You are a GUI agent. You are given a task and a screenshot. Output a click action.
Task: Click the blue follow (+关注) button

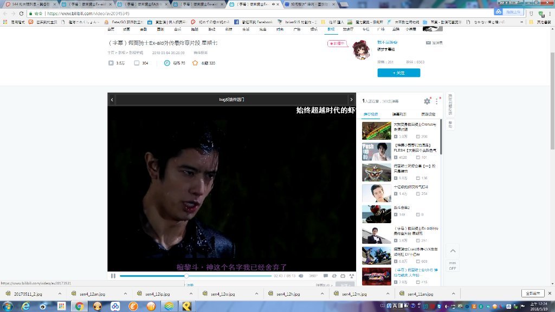[x=398, y=73]
